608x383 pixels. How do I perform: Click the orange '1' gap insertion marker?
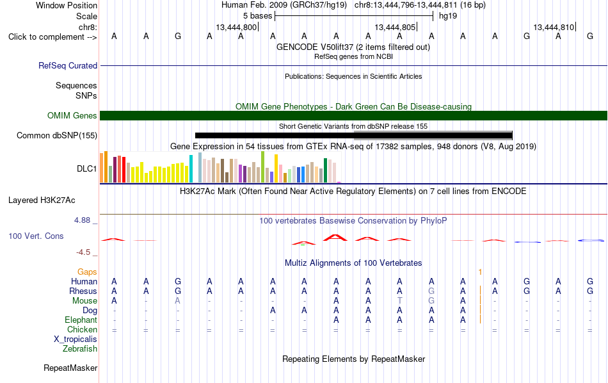point(480,272)
